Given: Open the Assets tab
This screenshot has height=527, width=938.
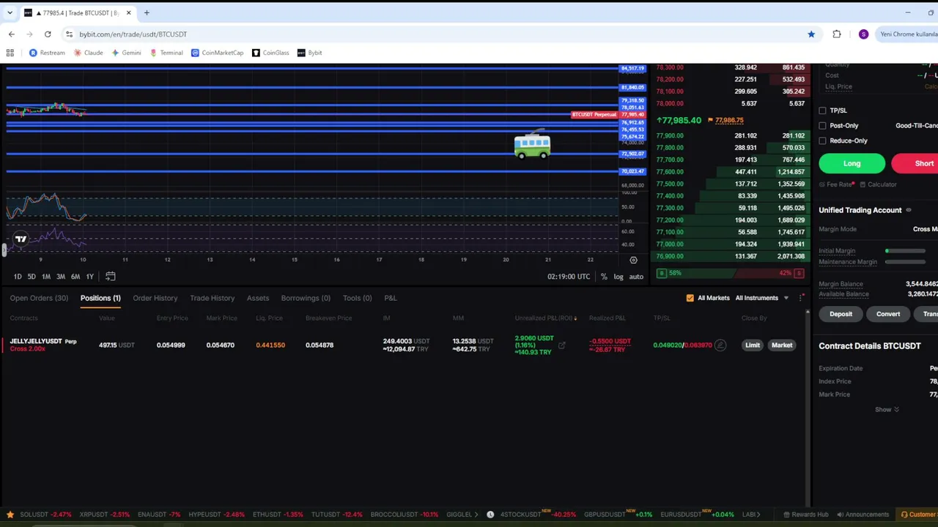Looking at the screenshot, I should point(258,298).
